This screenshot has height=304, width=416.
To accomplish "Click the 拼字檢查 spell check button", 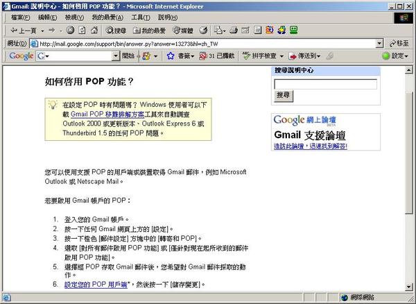I will click(260, 56).
